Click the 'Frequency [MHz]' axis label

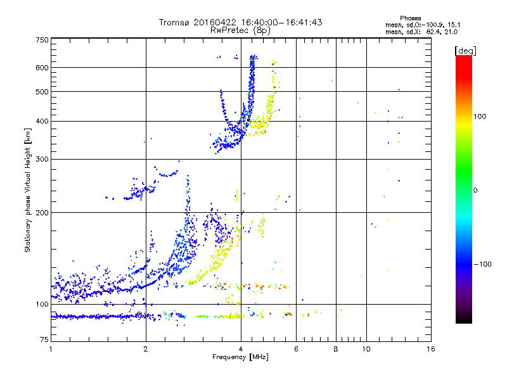[240, 357]
